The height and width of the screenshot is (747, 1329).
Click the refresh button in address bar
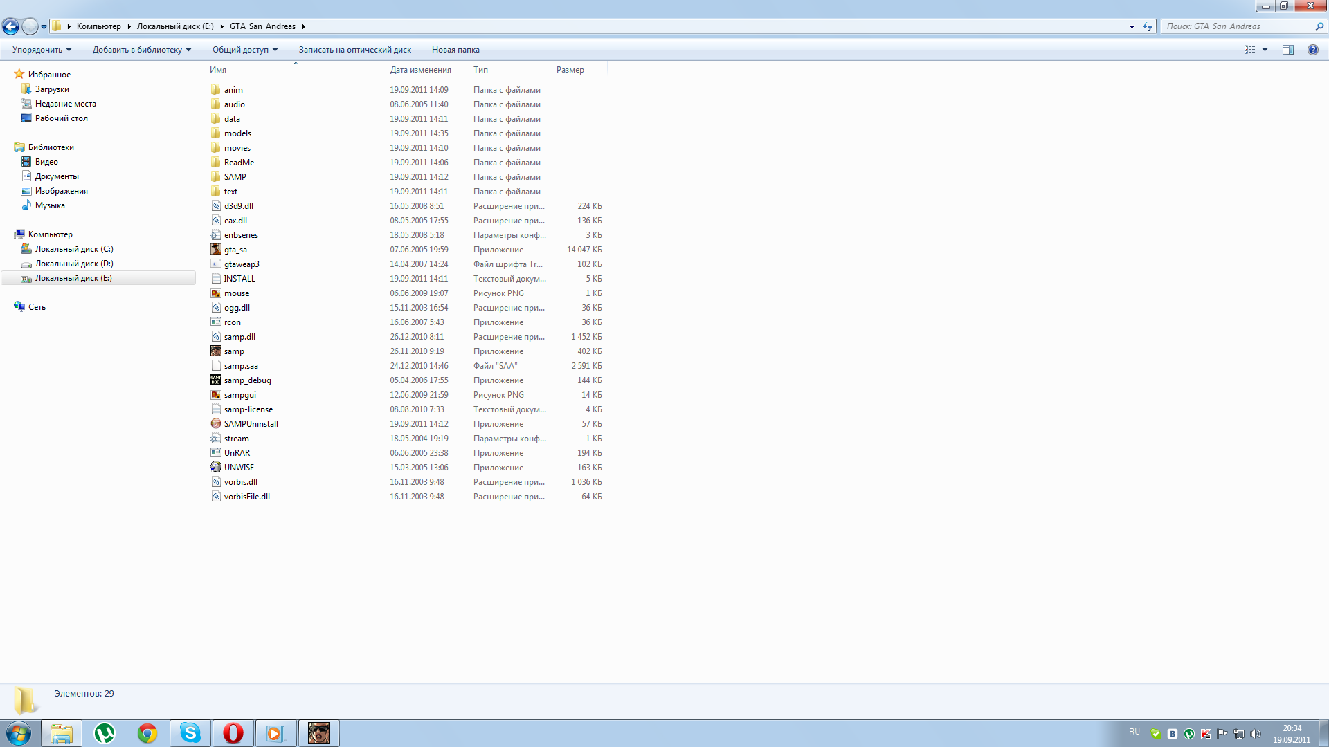(x=1148, y=26)
